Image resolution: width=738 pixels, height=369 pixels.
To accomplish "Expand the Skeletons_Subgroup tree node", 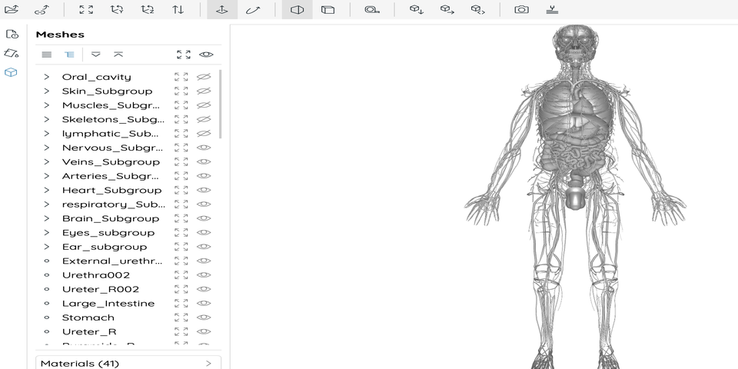I will click(x=46, y=119).
